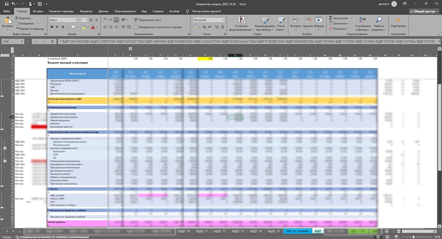442x239 pixels.
Task: Apply bold formatting with Ж button
Action: [52, 27]
